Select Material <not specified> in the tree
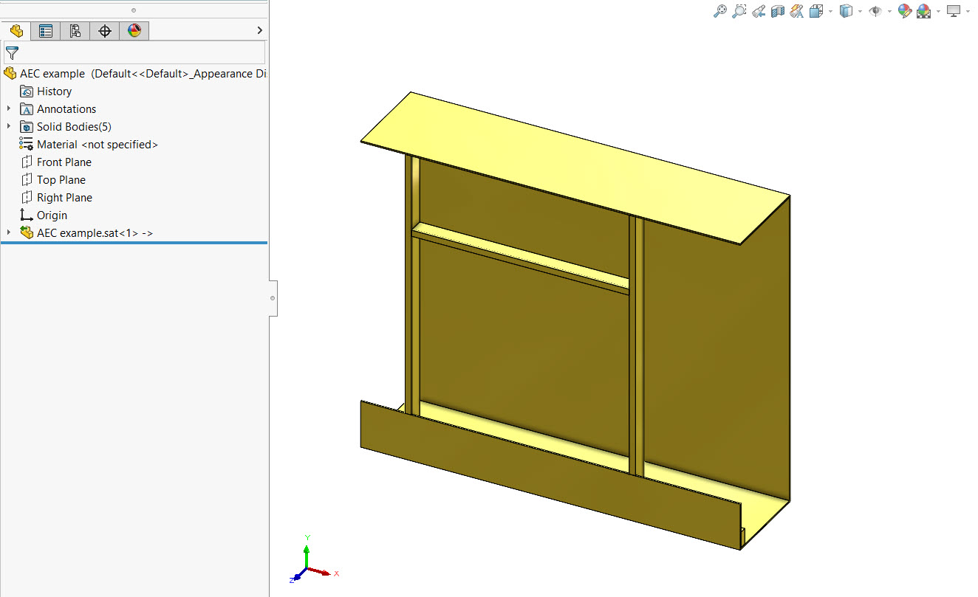Image resolution: width=978 pixels, height=597 pixels. [x=97, y=144]
